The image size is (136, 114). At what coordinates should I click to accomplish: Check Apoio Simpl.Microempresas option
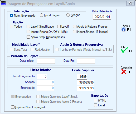click(28, 37)
